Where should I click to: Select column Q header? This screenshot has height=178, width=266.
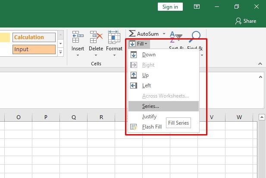[x=74, y=117]
